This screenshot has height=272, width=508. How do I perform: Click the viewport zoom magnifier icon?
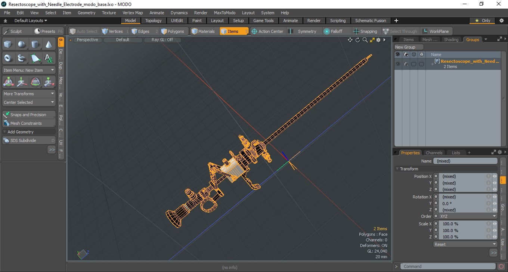(365, 40)
